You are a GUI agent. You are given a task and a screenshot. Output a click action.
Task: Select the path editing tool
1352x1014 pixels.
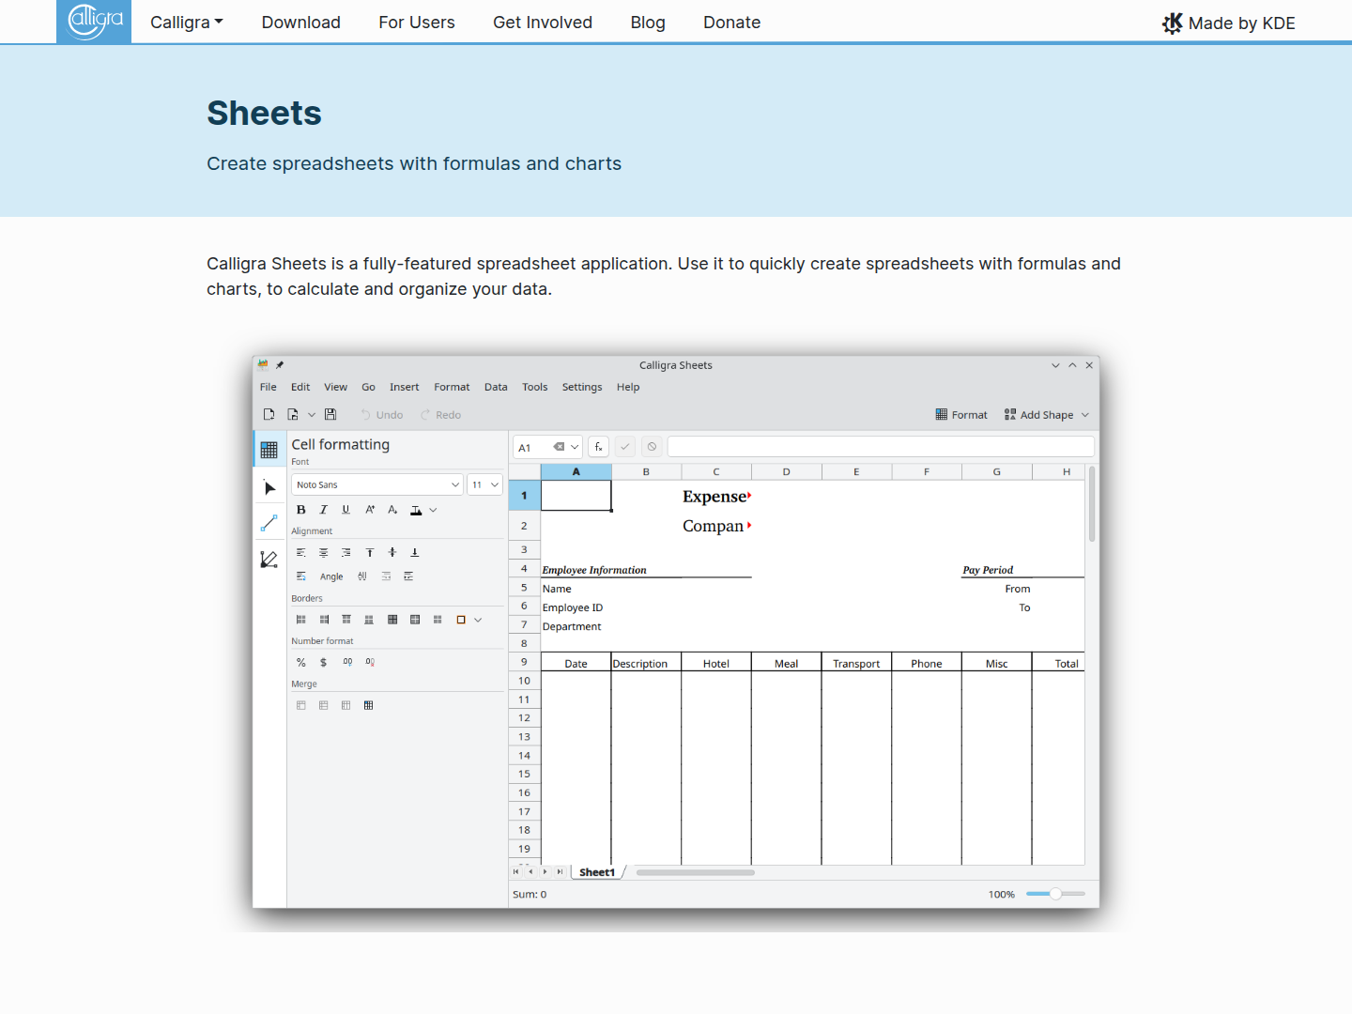click(x=269, y=560)
